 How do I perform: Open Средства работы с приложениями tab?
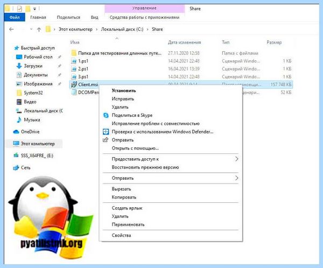pos(144,17)
